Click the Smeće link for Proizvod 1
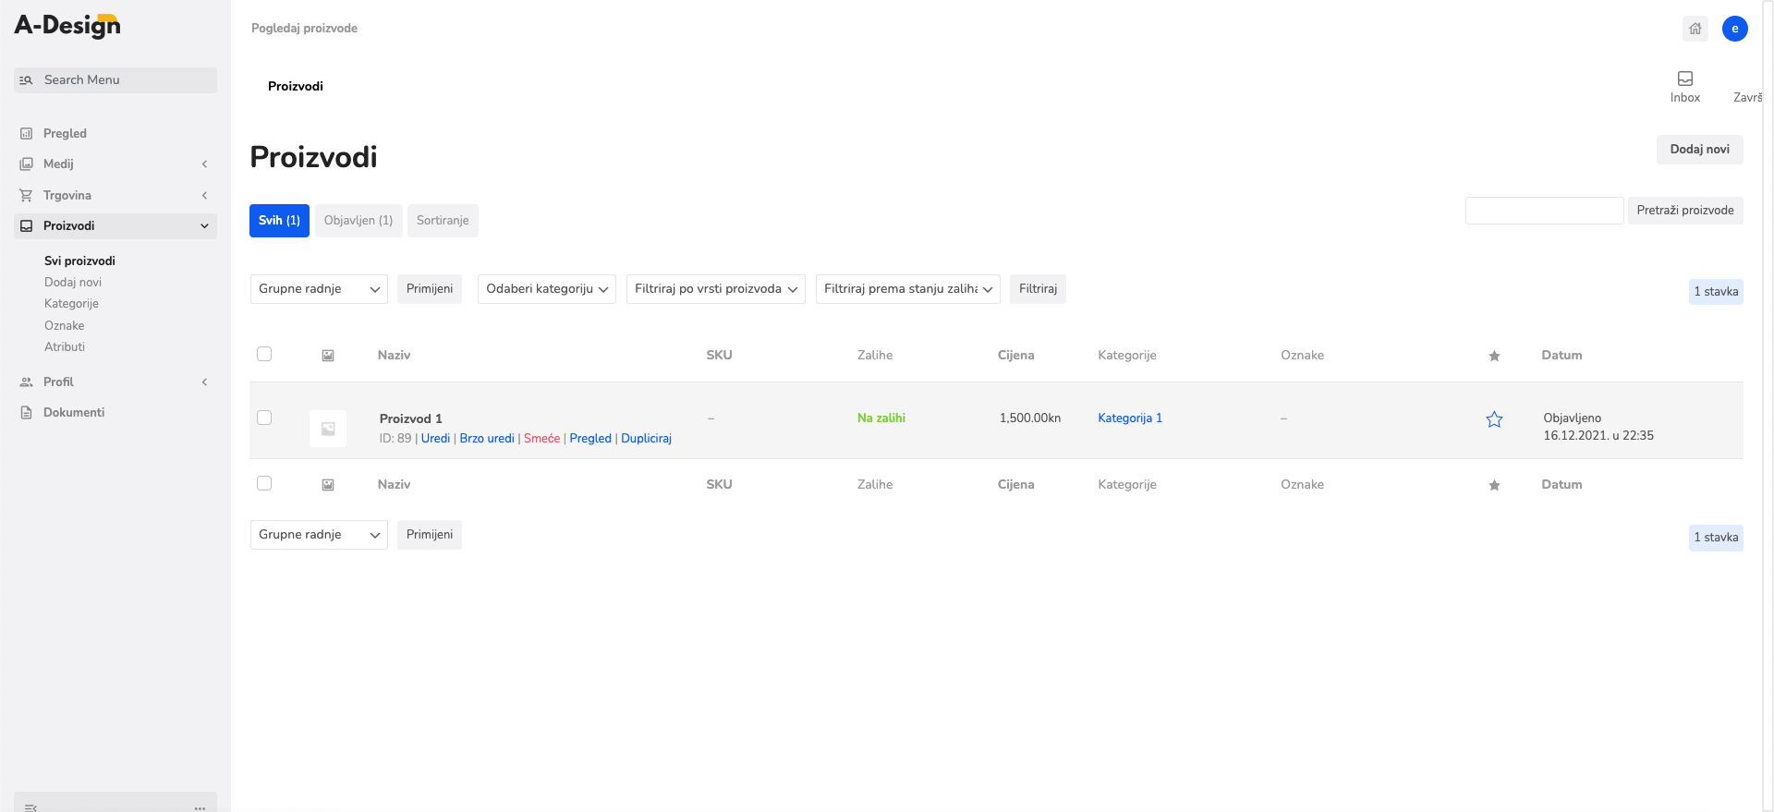The height and width of the screenshot is (812, 1774). tap(541, 439)
